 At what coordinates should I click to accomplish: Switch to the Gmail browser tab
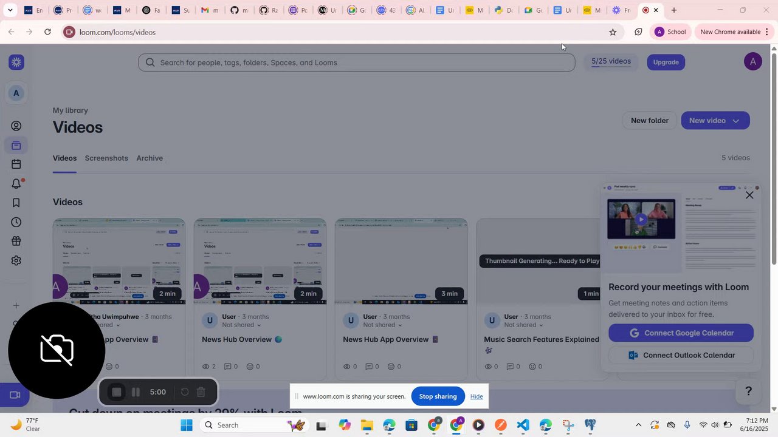[210, 10]
